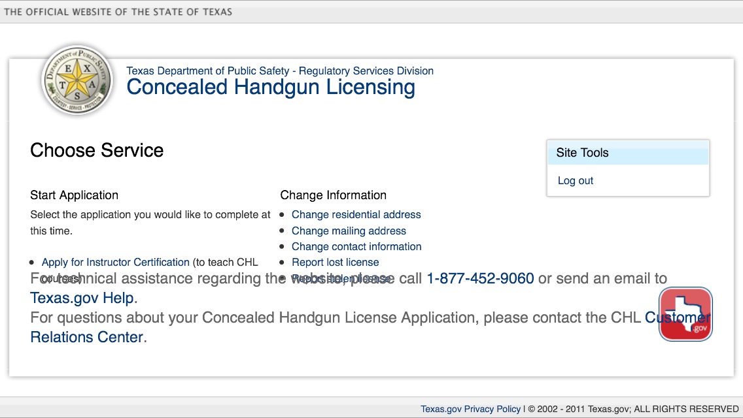Open the Texas.gov Privacy Policy link
The width and height of the screenshot is (743, 418).
click(470, 410)
